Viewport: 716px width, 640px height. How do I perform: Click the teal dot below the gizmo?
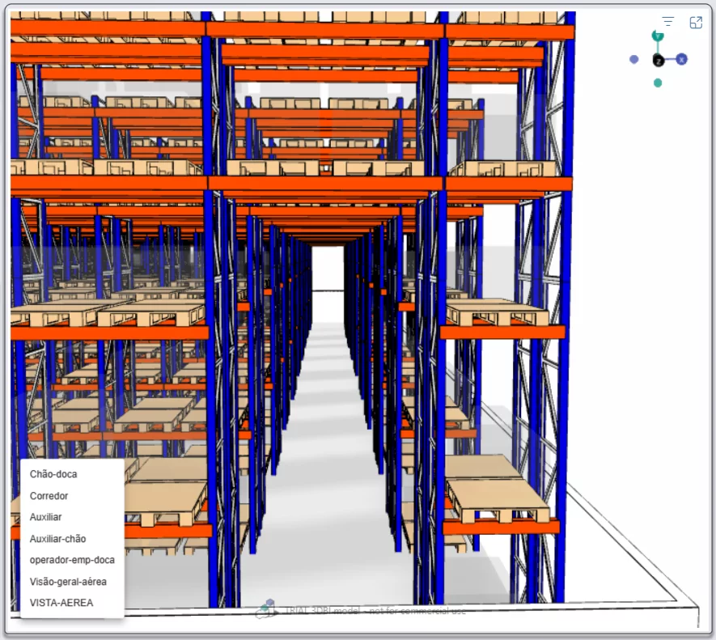click(658, 83)
